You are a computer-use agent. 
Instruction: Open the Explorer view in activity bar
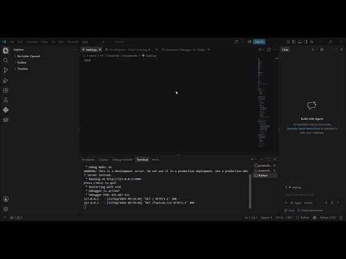coord(6,50)
